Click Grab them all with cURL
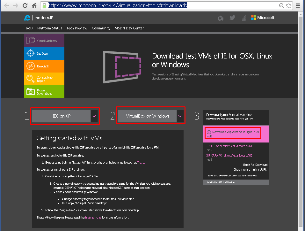The height and width of the screenshot is (231, 305). [250, 170]
